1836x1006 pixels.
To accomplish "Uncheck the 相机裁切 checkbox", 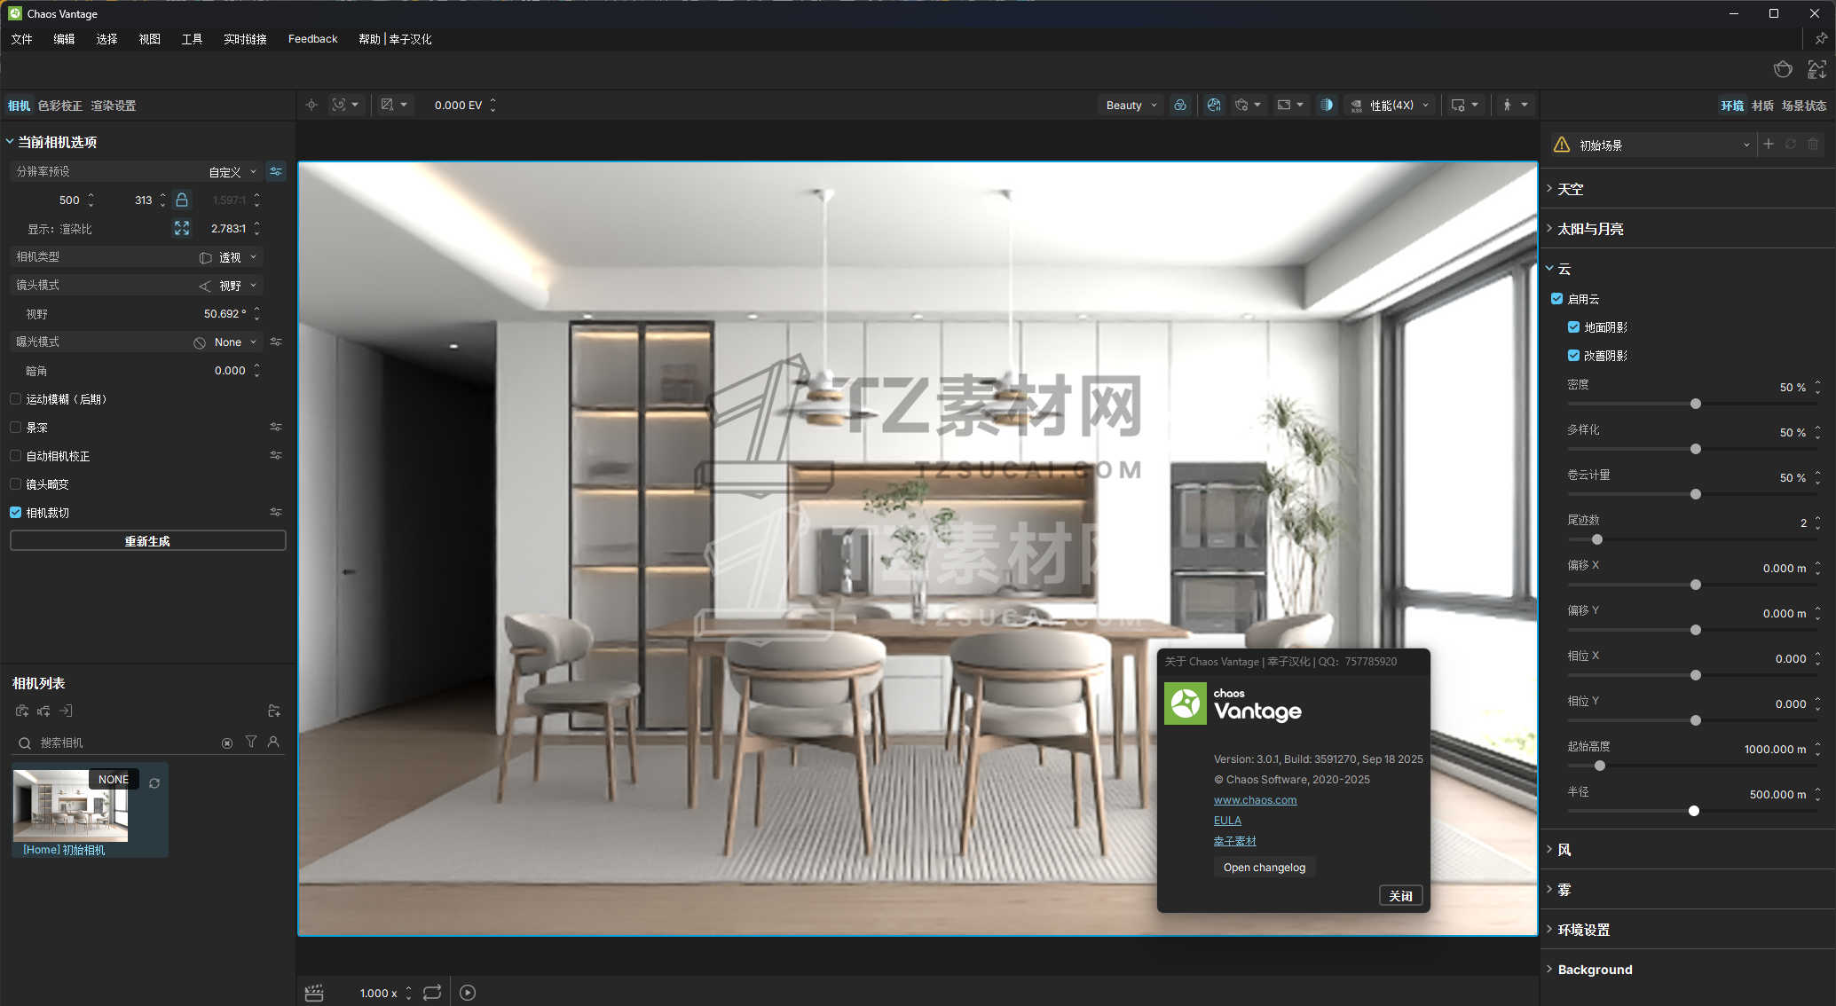I will [x=16, y=512].
